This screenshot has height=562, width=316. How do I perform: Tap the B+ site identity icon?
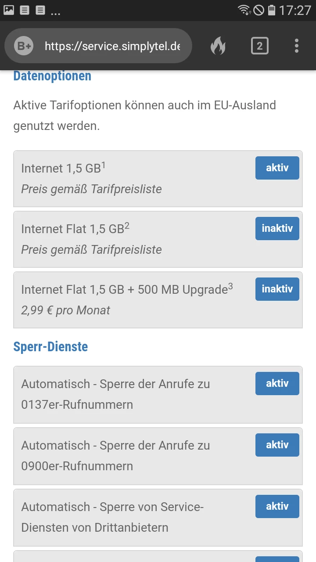tap(24, 46)
